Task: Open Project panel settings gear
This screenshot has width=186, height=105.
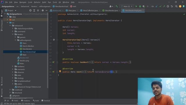Action: pyautogui.click(x=43, y=10)
